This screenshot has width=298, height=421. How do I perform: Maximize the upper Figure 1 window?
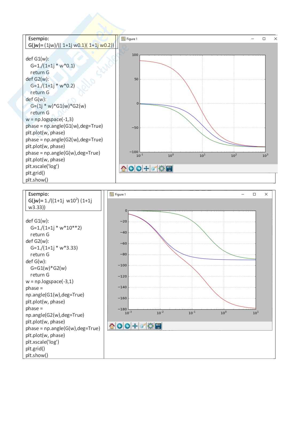coord(264,39)
